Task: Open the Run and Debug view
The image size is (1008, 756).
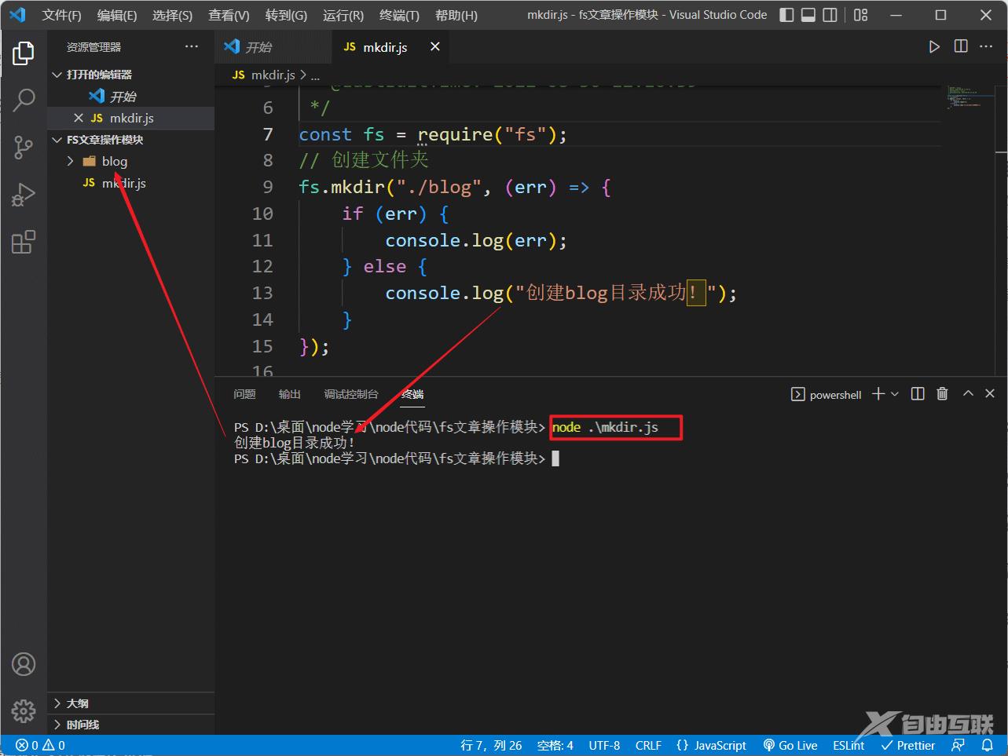Action: (x=24, y=194)
